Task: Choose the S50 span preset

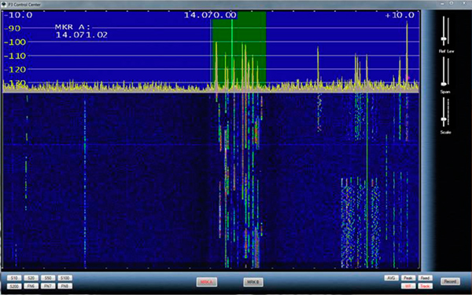Action: [x=47, y=278]
